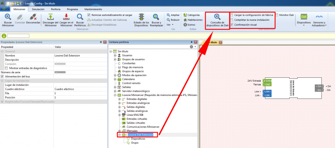Enable Cargar la configuración de fábrica
Viewport: 335px width, 148px height.
[232, 15]
